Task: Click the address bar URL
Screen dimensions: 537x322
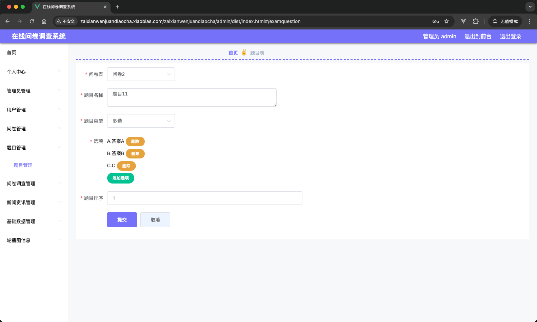Action: 190,21
